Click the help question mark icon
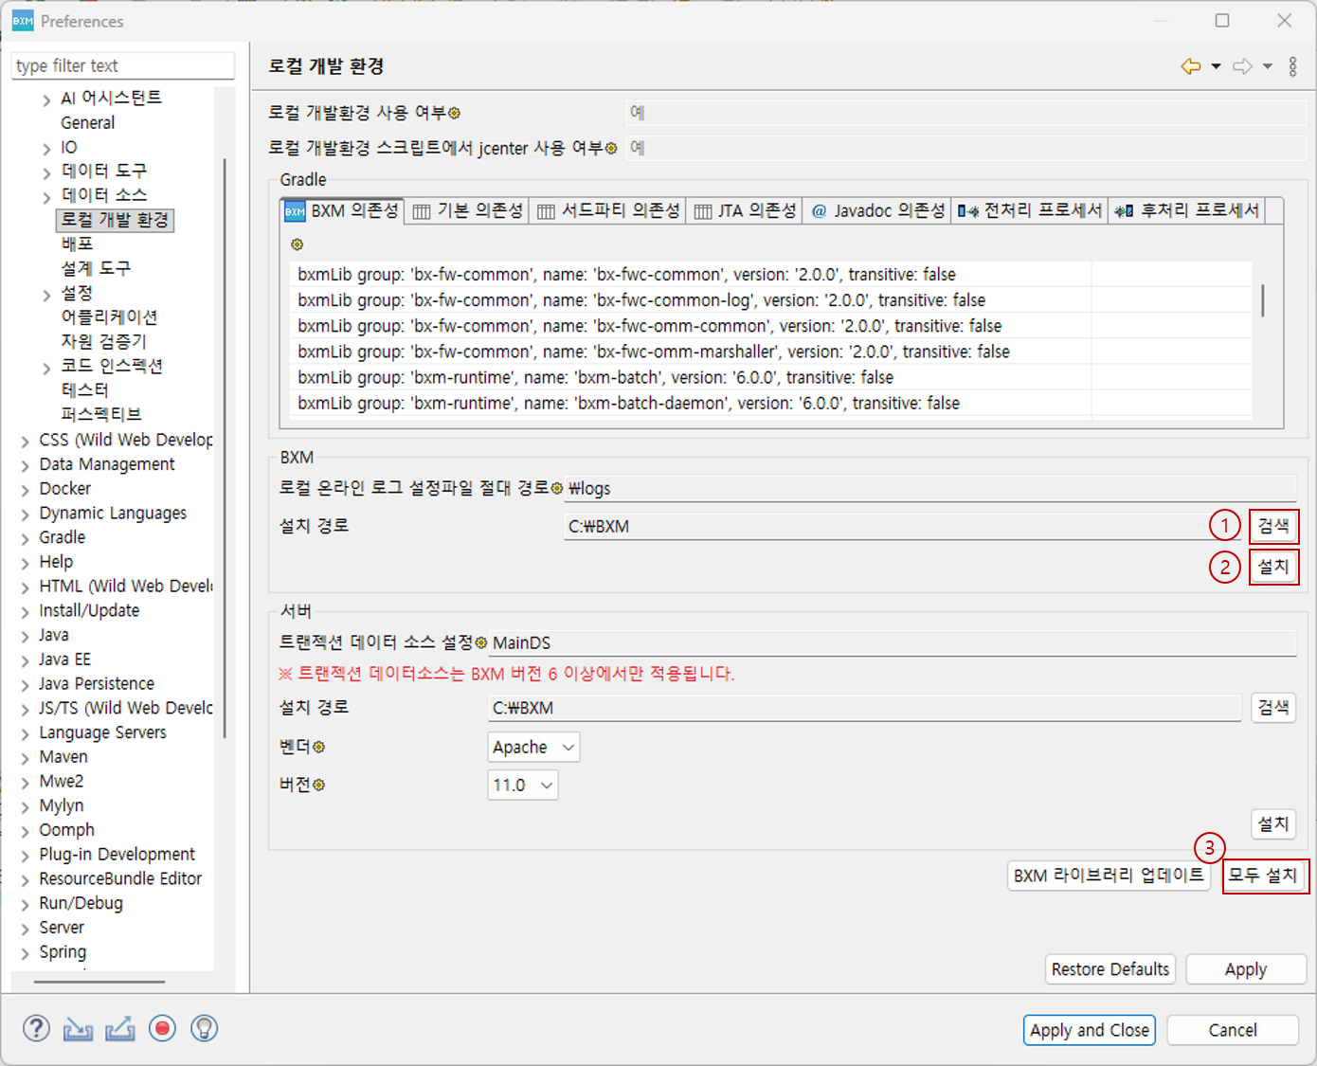 (36, 1028)
